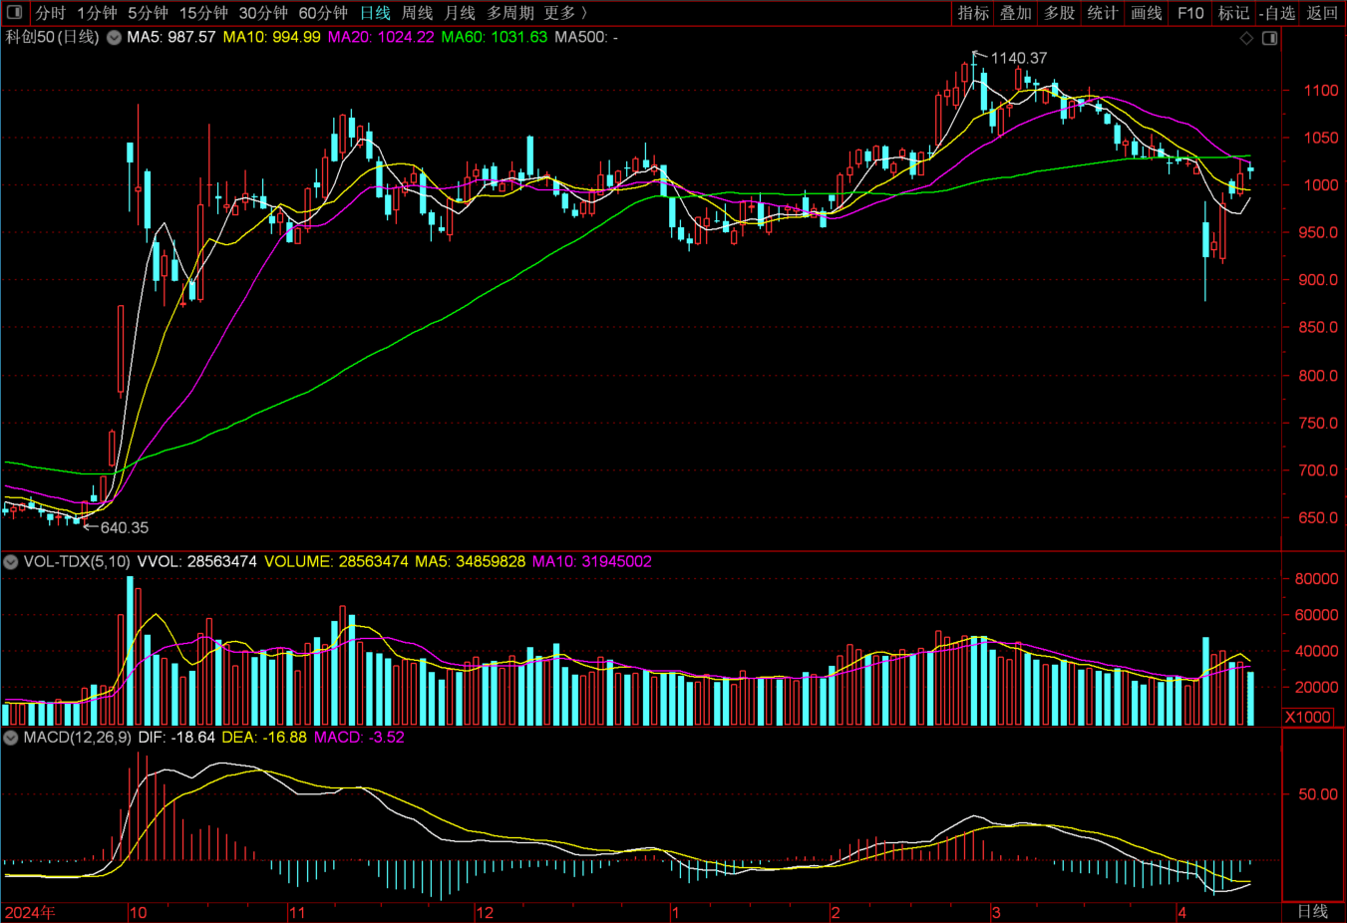Open the MACD indicator dropdown circle
The image size is (1347, 923).
(11, 738)
